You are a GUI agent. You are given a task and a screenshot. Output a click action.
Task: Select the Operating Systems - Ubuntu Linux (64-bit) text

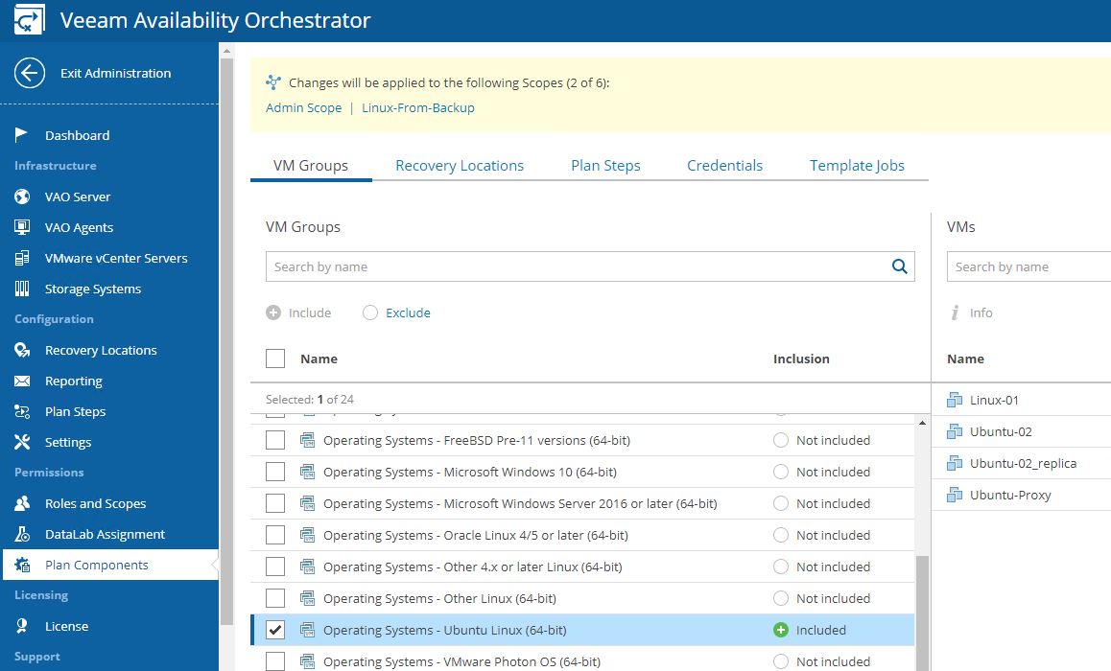point(444,630)
